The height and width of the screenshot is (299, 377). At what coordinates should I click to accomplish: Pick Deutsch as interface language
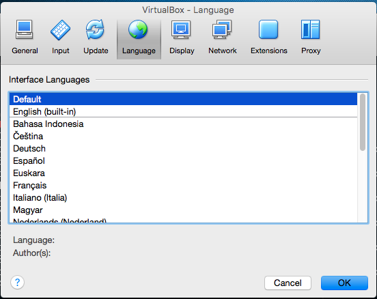click(183, 148)
